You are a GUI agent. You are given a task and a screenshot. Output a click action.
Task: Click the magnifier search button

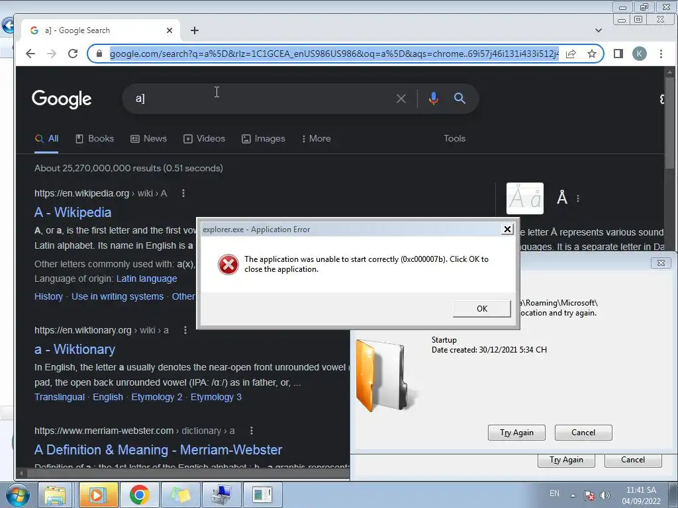pyautogui.click(x=460, y=99)
